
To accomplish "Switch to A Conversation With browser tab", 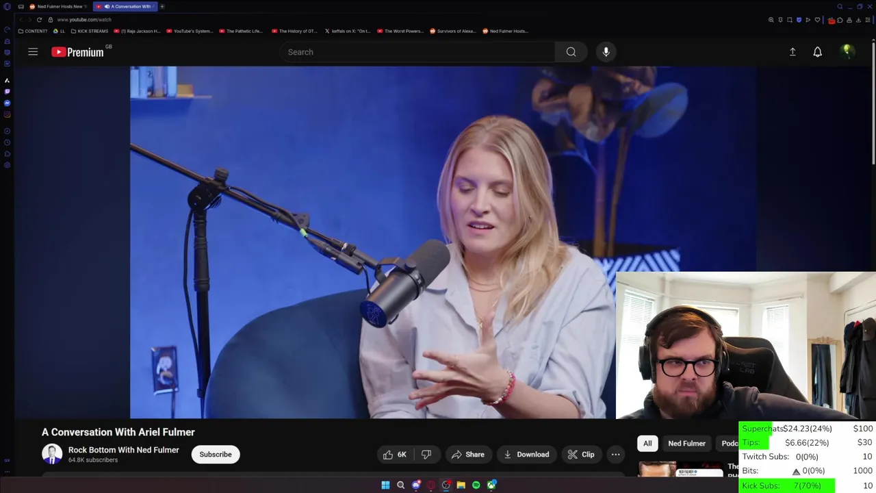I will click(125, 7).
